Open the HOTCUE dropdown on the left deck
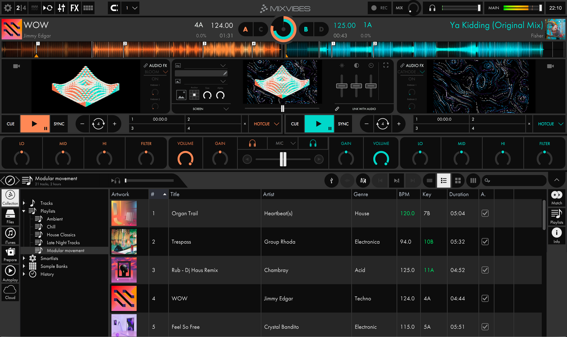567x337 pixels. tap(265, 124)
